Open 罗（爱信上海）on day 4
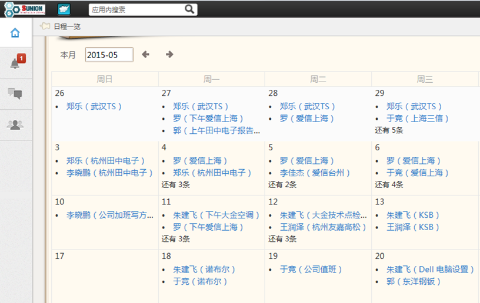 200,161
